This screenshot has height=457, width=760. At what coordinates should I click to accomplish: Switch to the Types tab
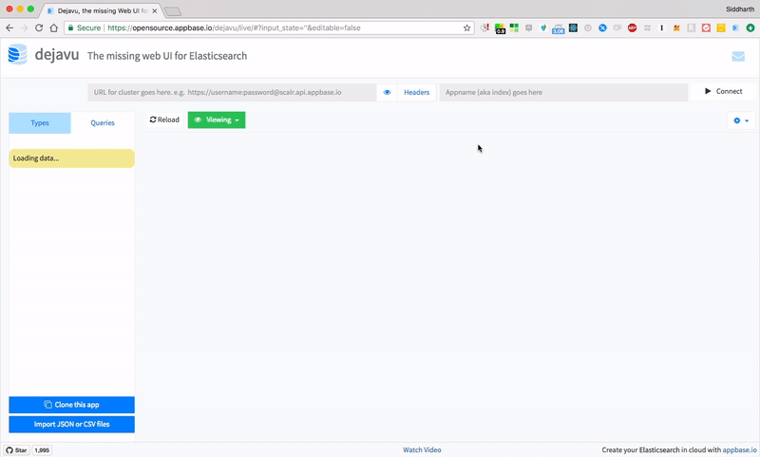40,123
